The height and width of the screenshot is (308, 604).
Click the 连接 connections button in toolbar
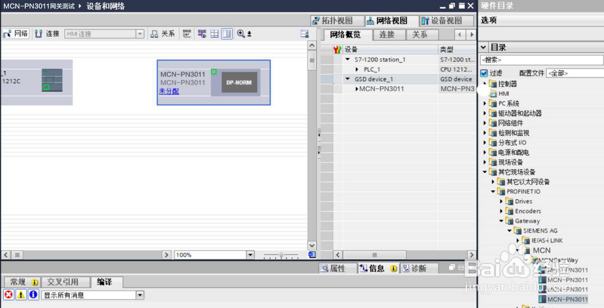tap(47, 34)
